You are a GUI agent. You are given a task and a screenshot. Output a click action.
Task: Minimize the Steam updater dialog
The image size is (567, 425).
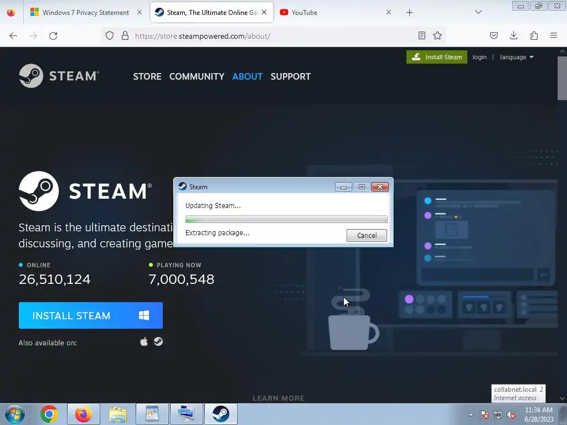(x=343, y=187)
